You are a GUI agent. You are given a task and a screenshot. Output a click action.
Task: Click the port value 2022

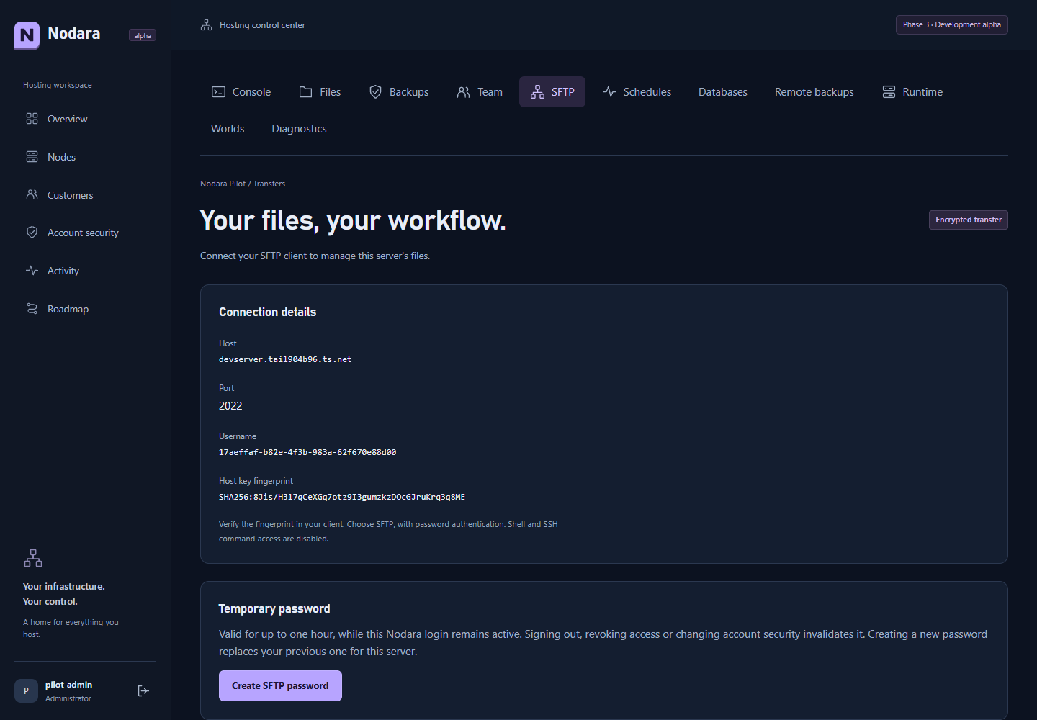point(230,406)
